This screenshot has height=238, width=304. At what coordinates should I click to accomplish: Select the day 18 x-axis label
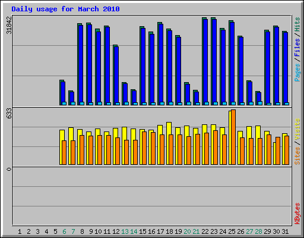click(x=169, y=231)
